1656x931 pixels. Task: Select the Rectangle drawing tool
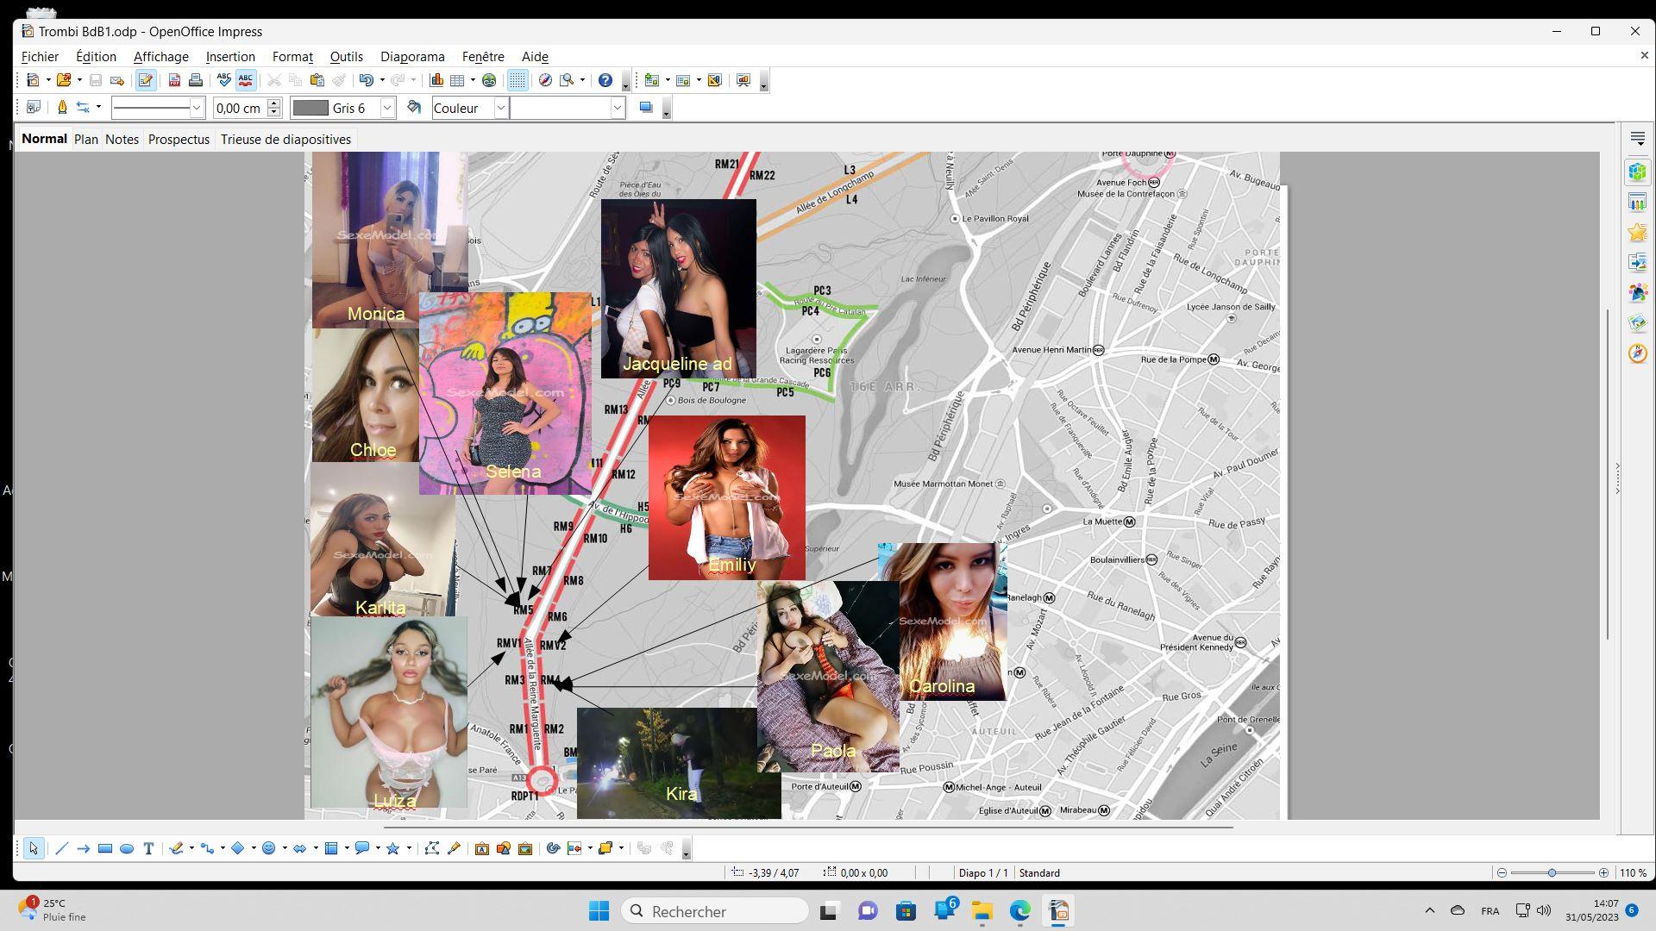[105, 849]
